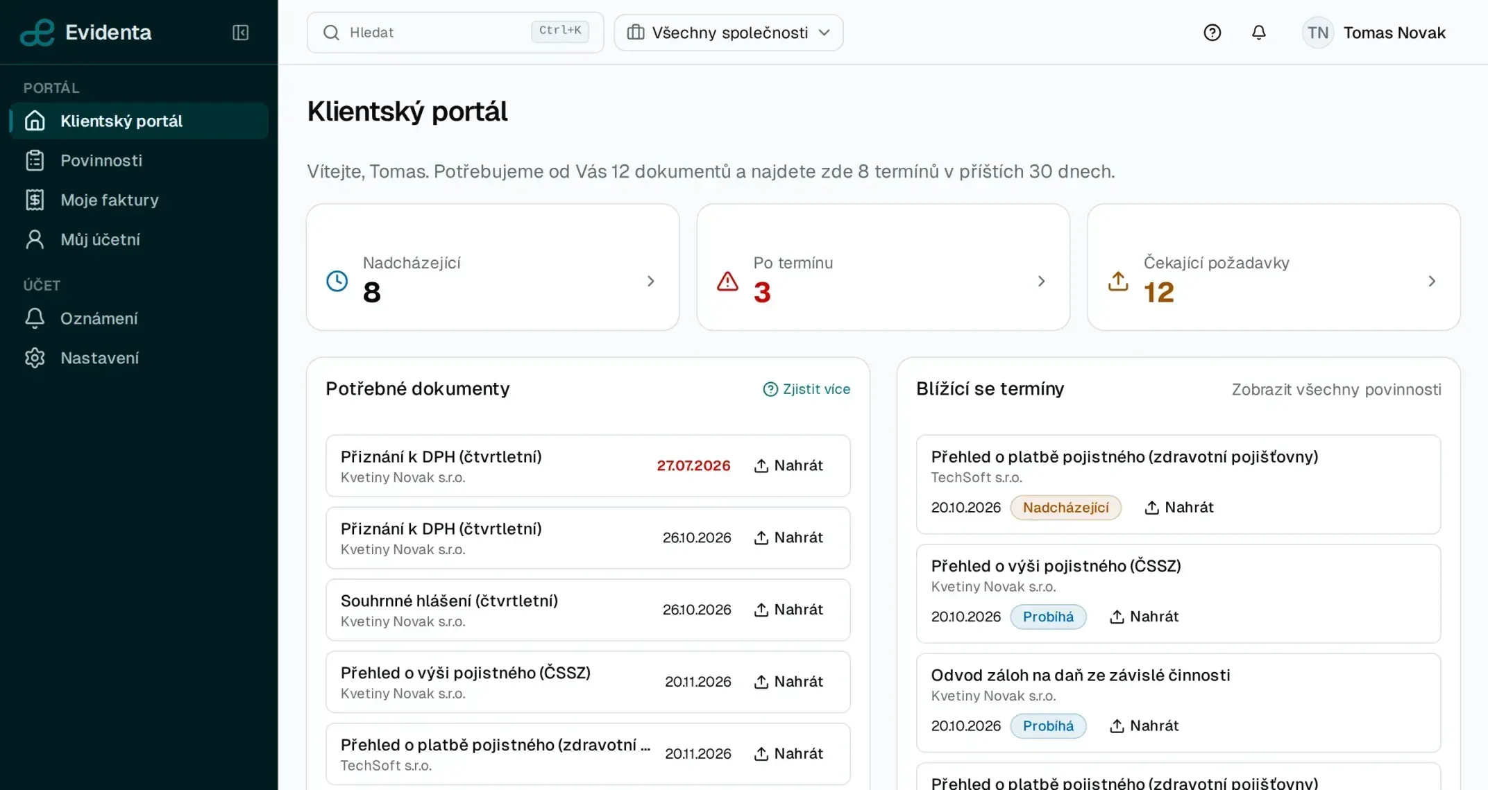Click the Po termínu count 3
1488x790 pixels.
(x=762, y=293)
